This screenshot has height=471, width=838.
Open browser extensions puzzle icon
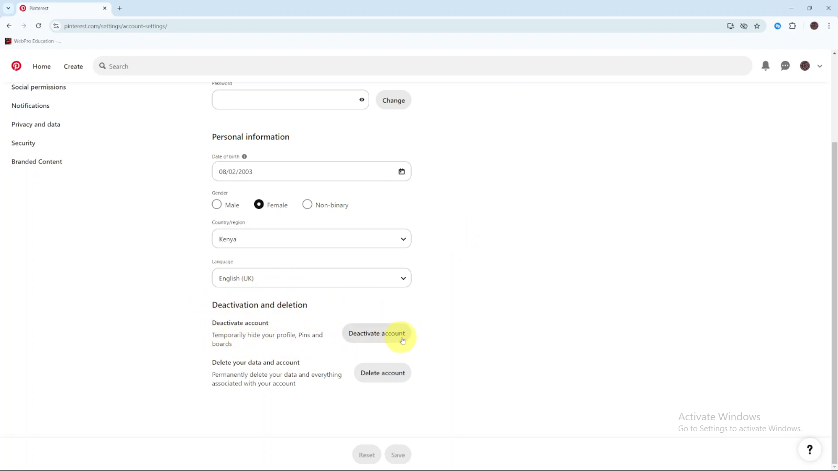(x=792, y=26)
